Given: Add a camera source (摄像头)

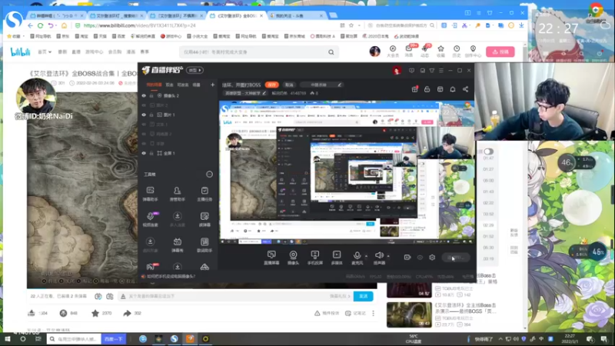Looking at the screenshot, I should 293,258.
